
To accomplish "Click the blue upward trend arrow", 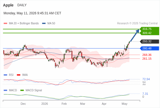I will pos(135,35).
